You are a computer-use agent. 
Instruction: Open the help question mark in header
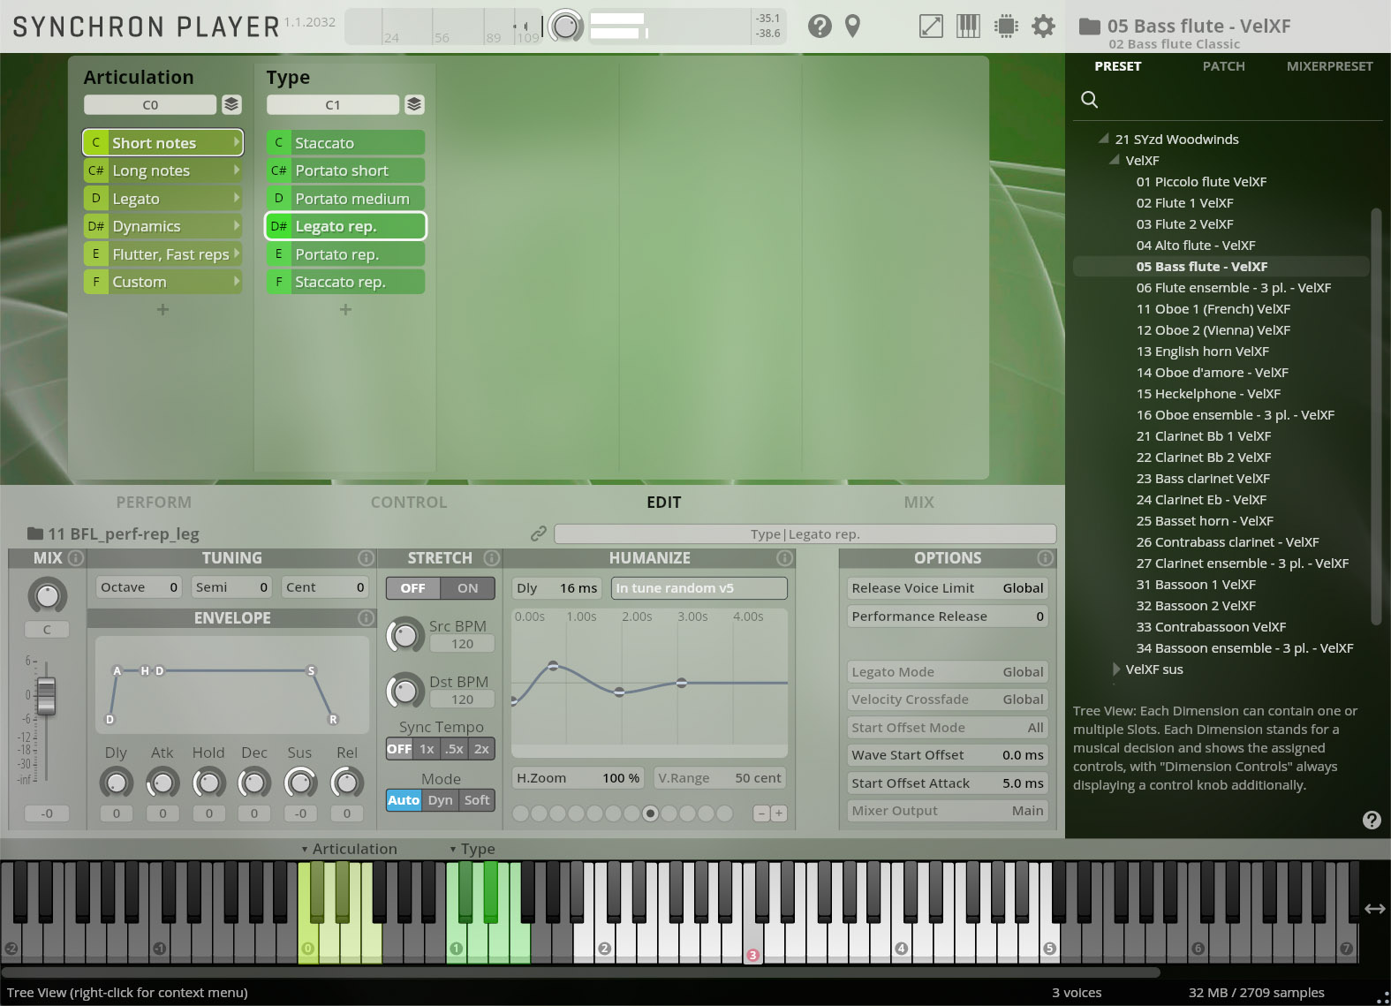[x=820, y=26]
